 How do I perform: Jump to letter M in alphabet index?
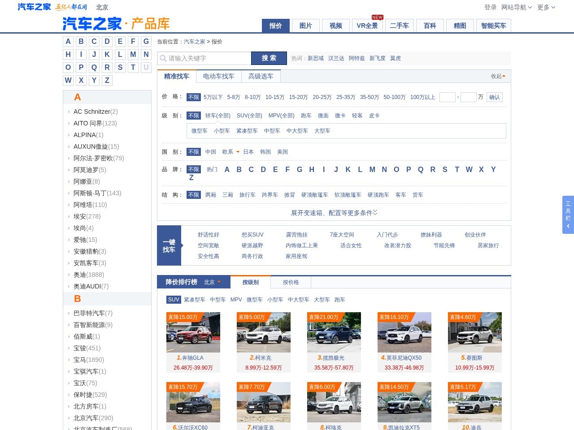[x=133, y=55]
